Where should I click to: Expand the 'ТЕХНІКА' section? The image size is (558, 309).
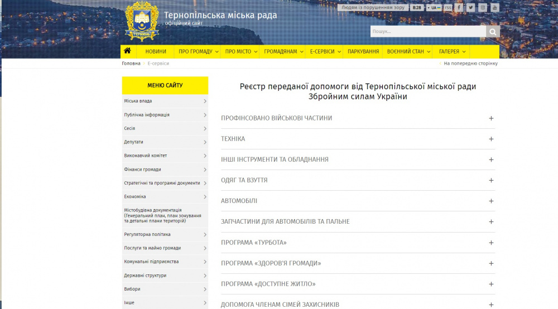pyautogui.click(x=358, y=139)
